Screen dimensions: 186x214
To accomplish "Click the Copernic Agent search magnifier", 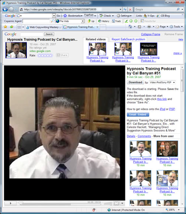I will [52, 21].
